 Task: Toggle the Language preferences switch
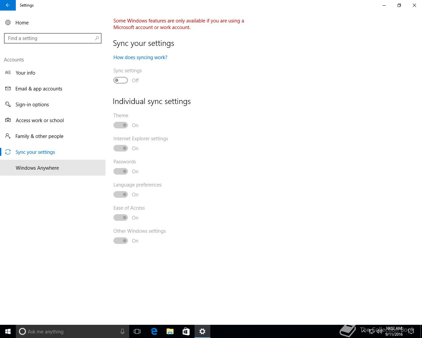pos(121,194)
